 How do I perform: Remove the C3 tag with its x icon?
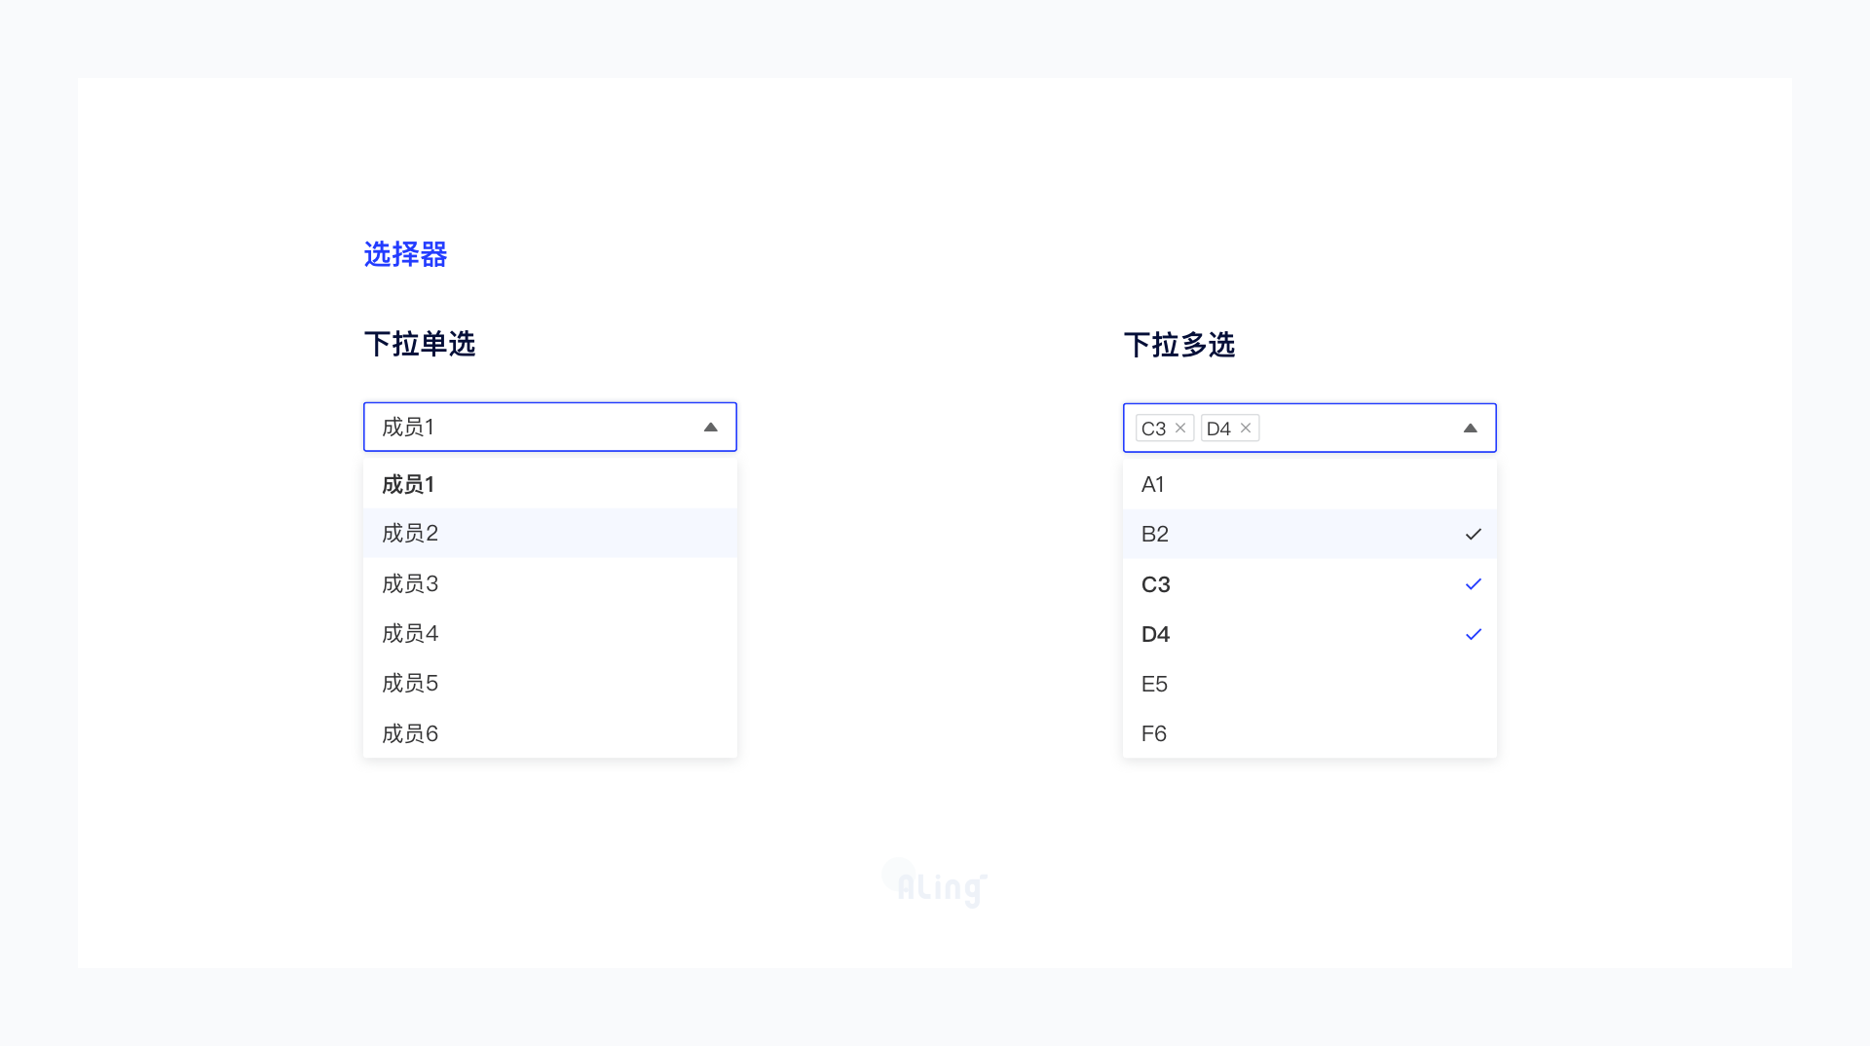(1180, 428)
